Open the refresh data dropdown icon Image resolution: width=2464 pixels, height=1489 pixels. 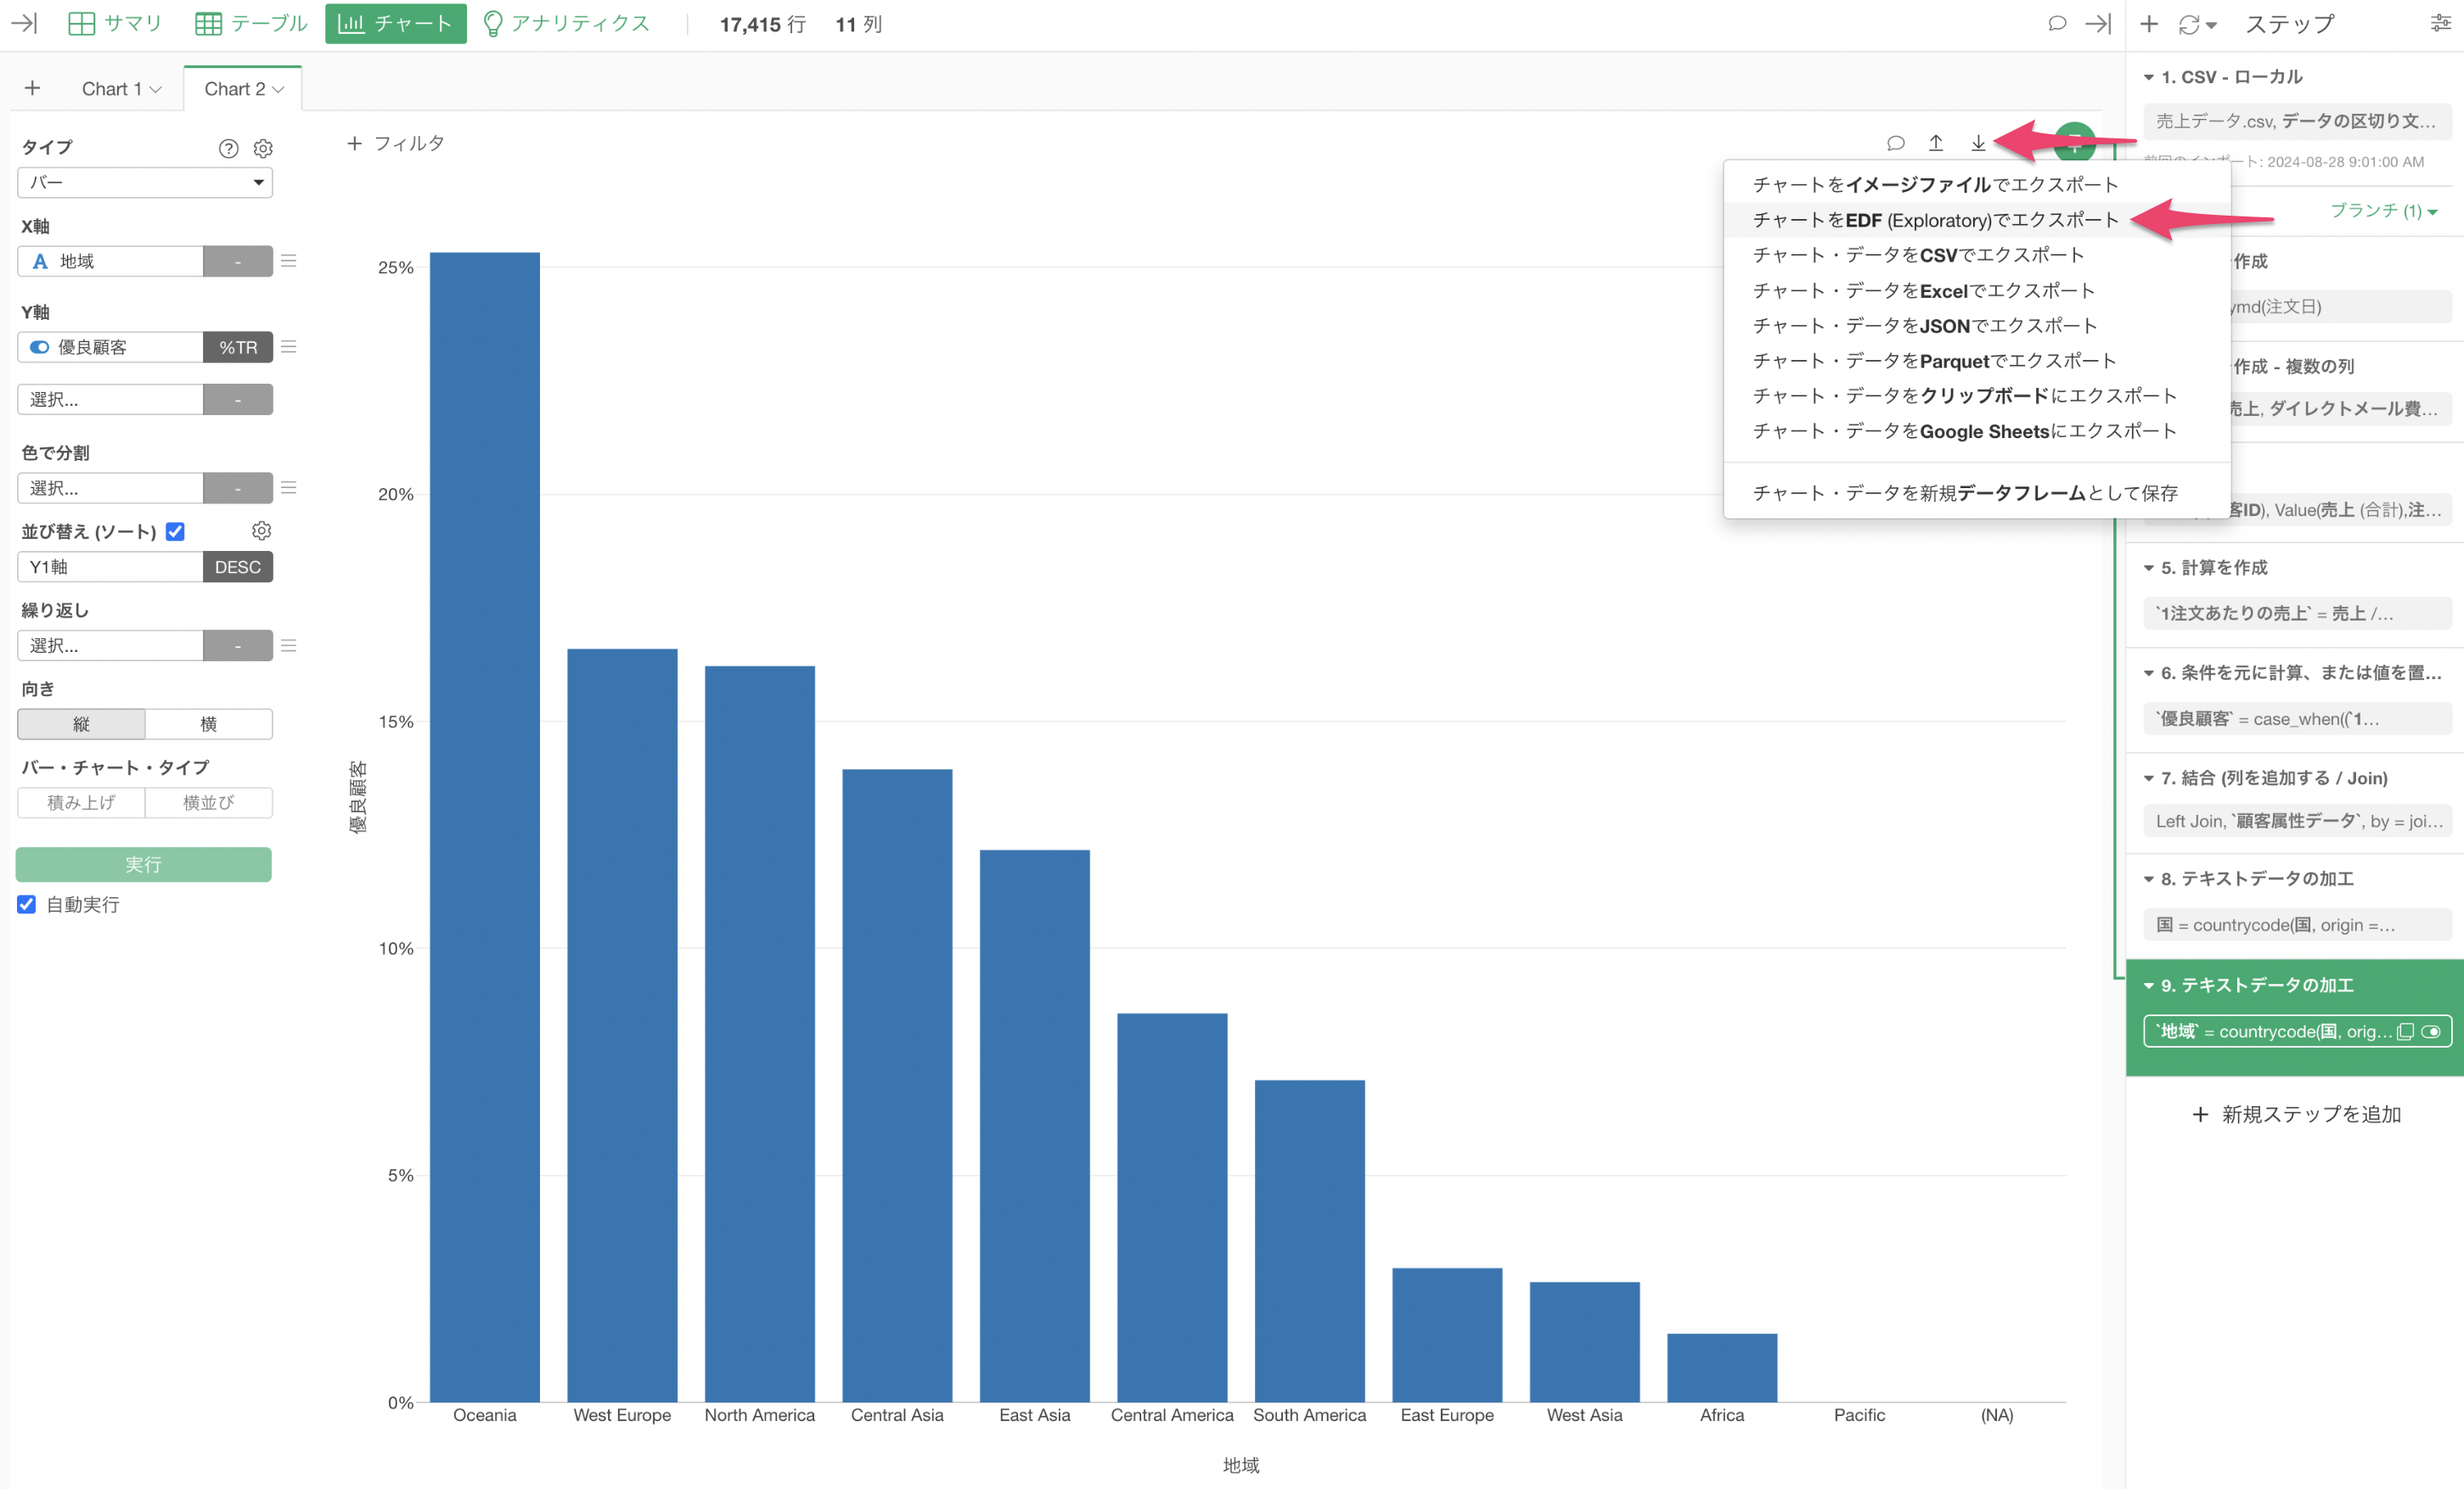2197,24
